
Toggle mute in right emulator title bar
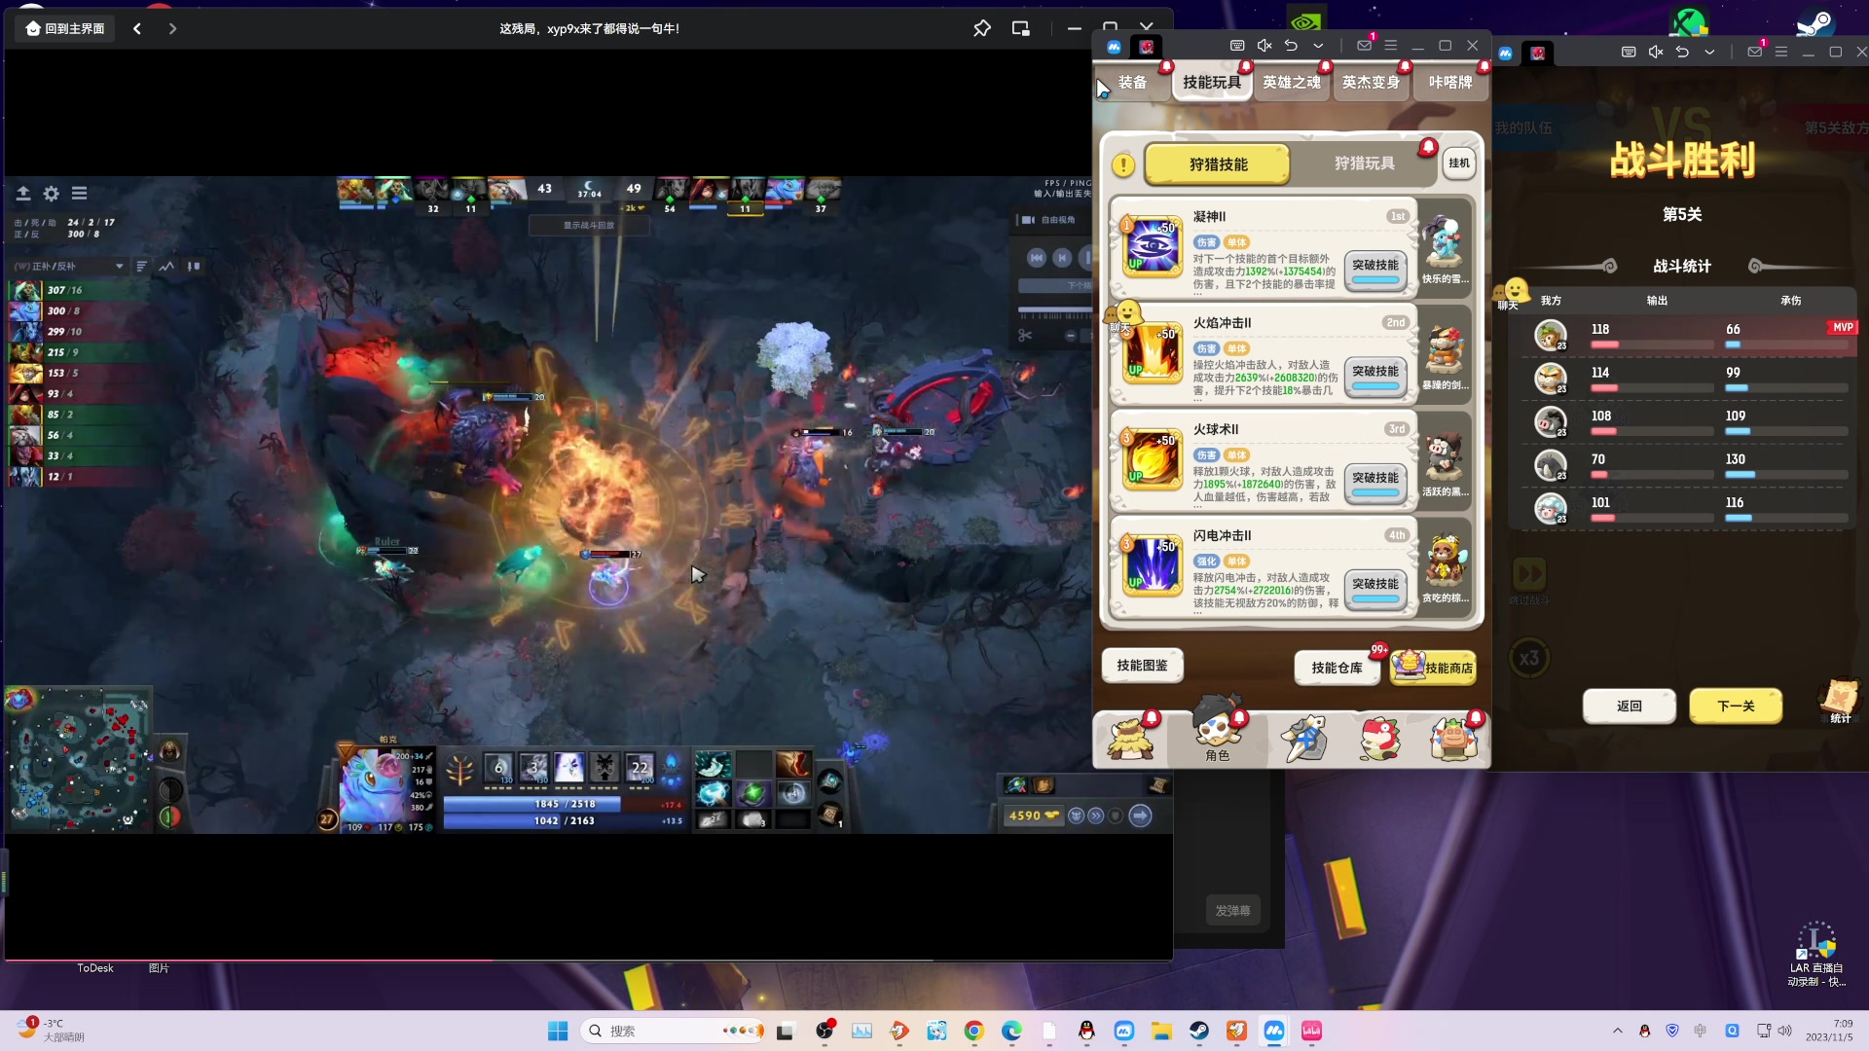(1656, 52)
